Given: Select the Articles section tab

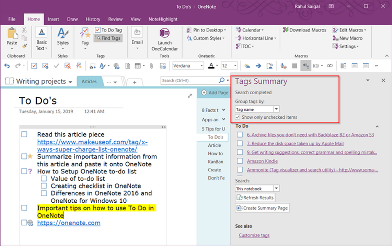Looking at the screenshot, I should point(89,82).
